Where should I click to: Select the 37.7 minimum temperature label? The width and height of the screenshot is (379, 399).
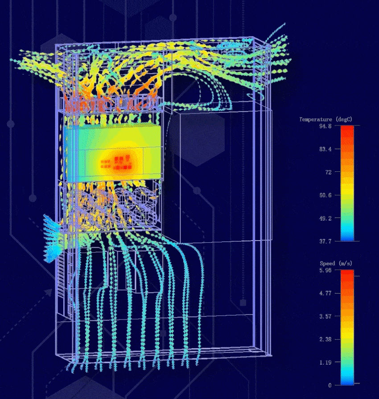(x=325, y=241)
